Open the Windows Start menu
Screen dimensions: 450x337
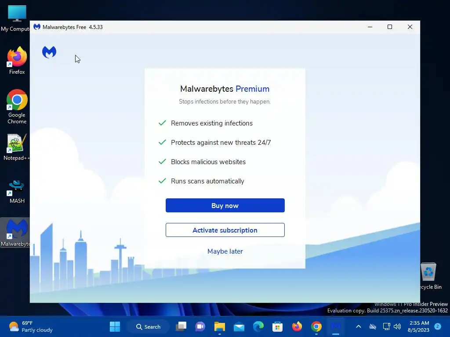pyautogui.click(x=115, y=326)
